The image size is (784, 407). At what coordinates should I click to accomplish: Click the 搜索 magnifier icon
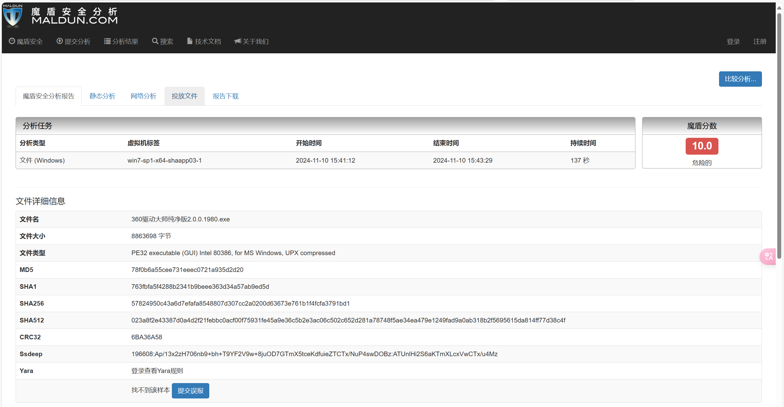click(x=155, y=41)
